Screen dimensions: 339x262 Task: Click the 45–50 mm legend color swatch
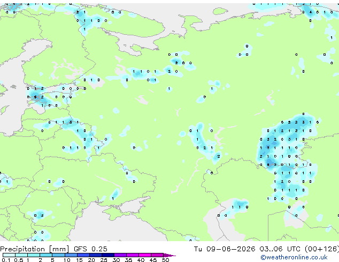click(157, 255)
